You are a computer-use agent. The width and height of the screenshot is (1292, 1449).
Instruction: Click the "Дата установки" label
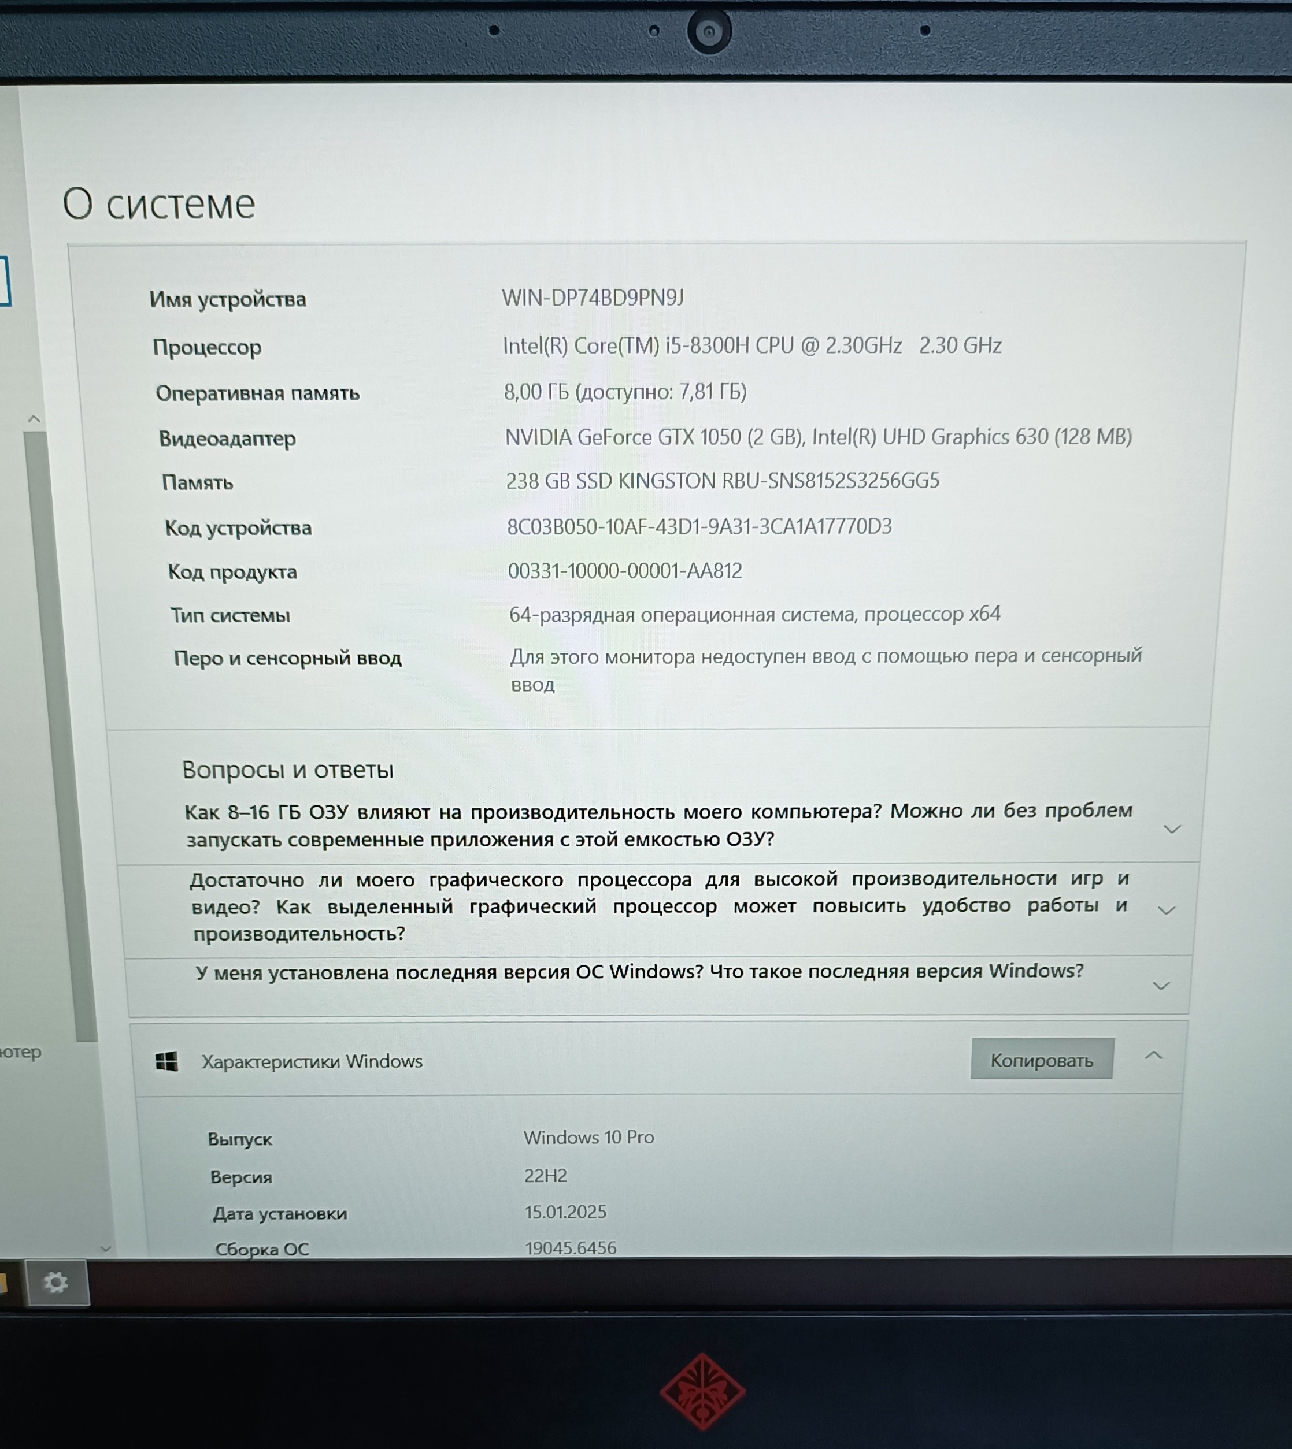tap(280, 1213)
